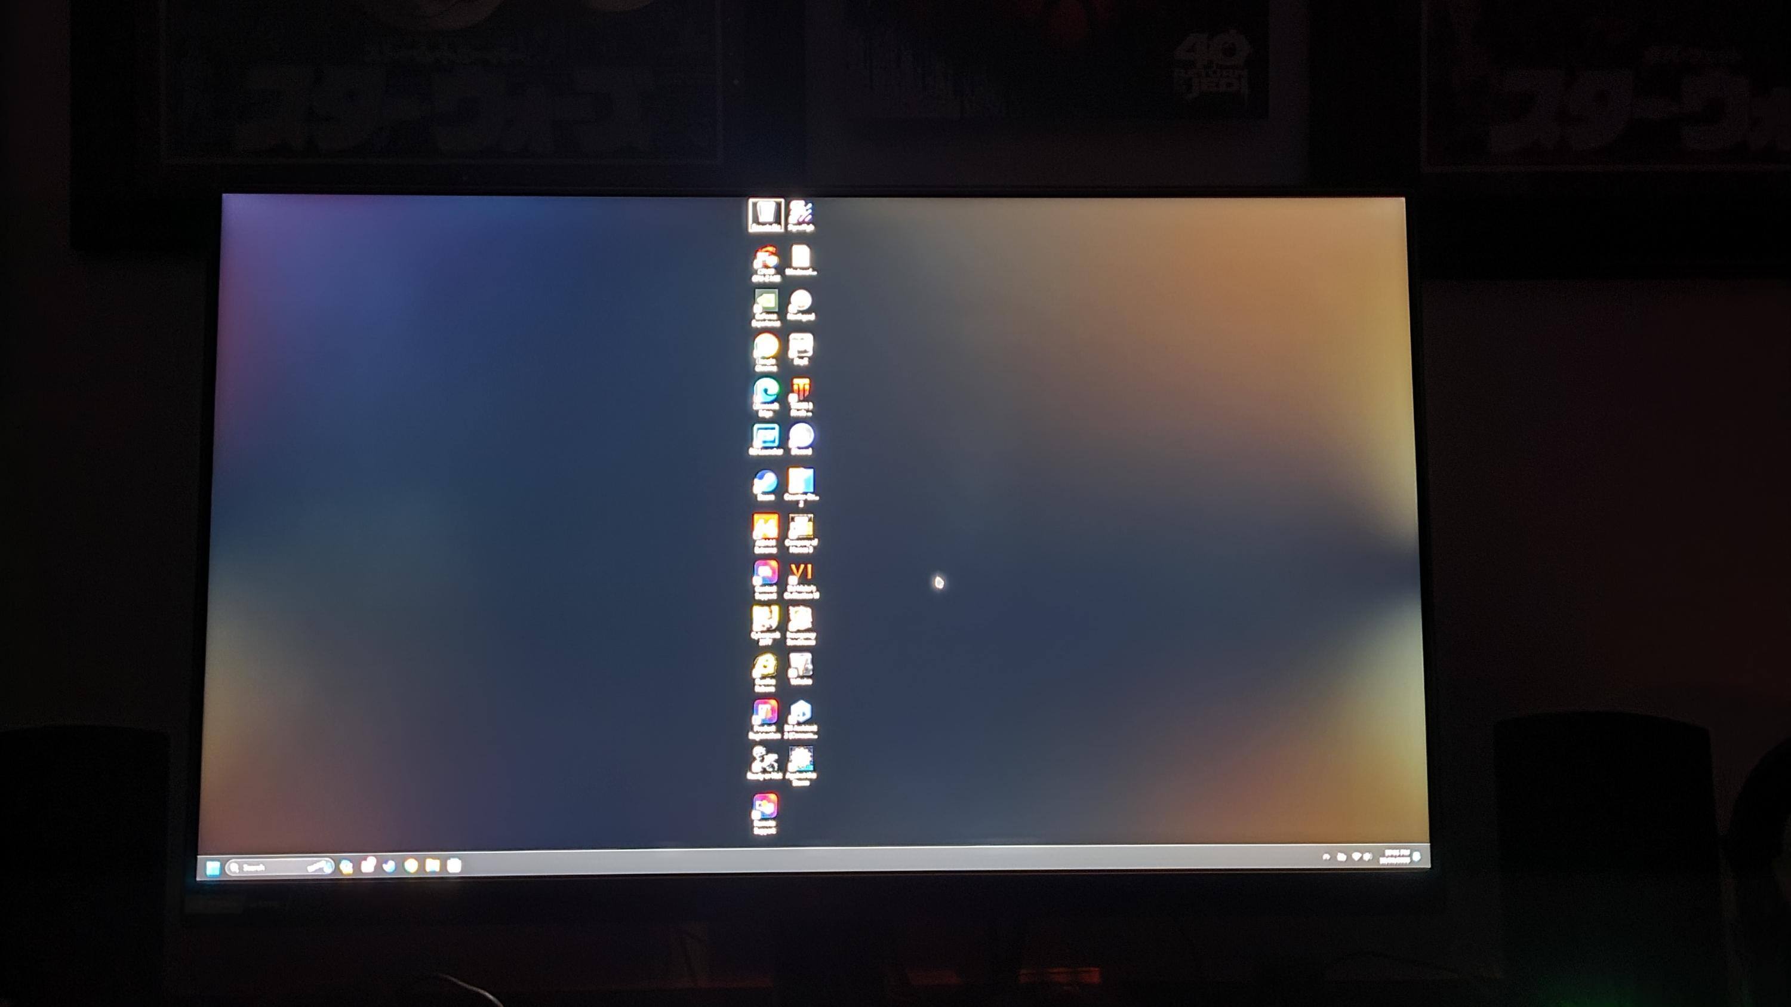The image size is (1791, 1007).
Task: Expand the hidden system tray icons chevron
Action: point(1326,858)
